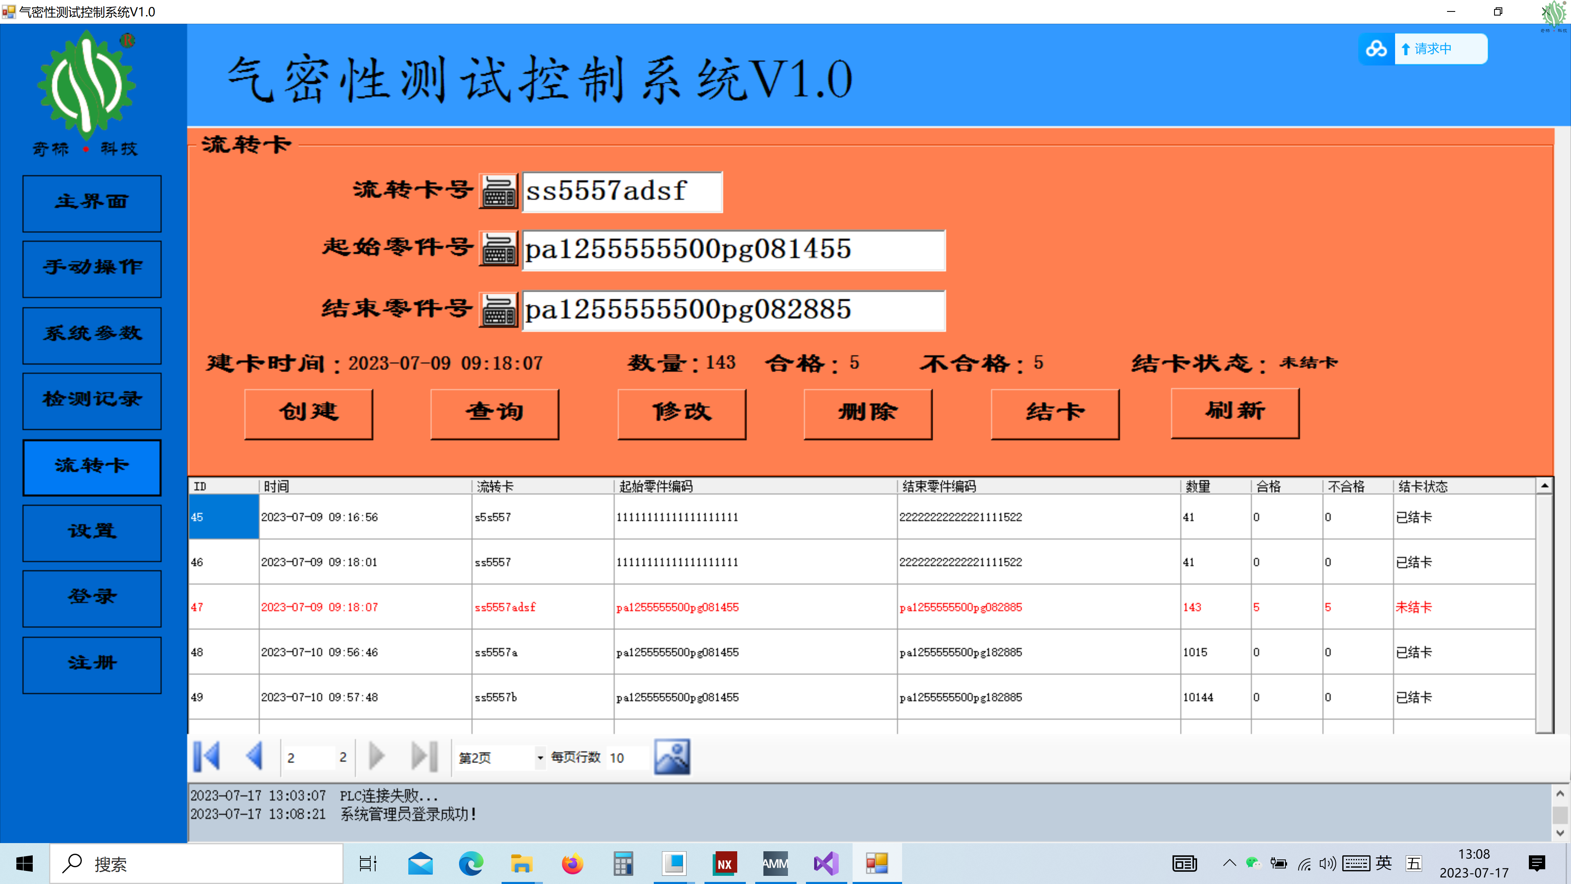This screenshot has height=884, width=1571.
Task: Click table scrollbar up arrow
Action: [1544, 486]
